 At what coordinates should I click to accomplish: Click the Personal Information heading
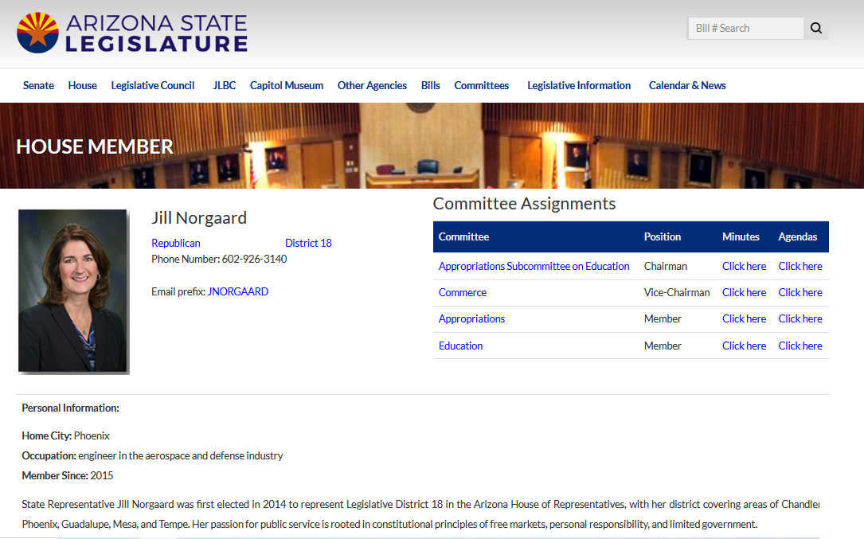pos(71,408)
